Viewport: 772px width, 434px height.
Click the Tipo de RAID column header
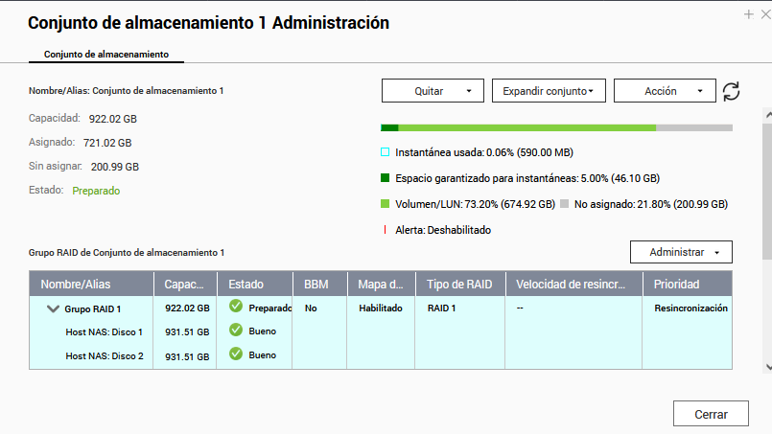458,285
